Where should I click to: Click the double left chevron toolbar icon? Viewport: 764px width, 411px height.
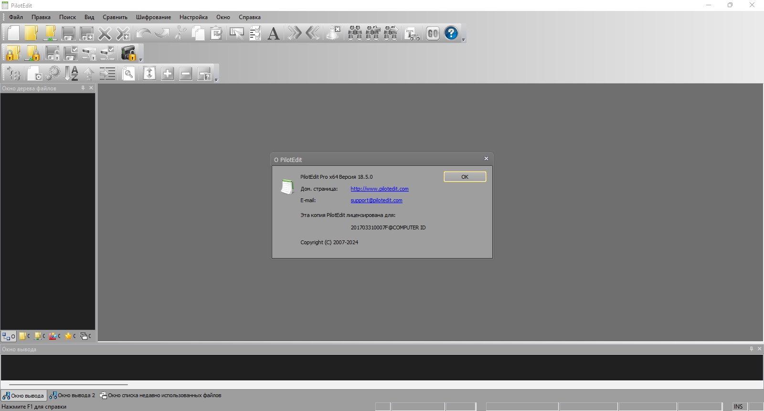click(x=313, y=33)
